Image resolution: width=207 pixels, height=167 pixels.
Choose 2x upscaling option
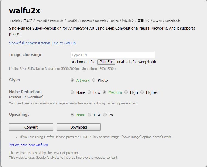(105, 115)
